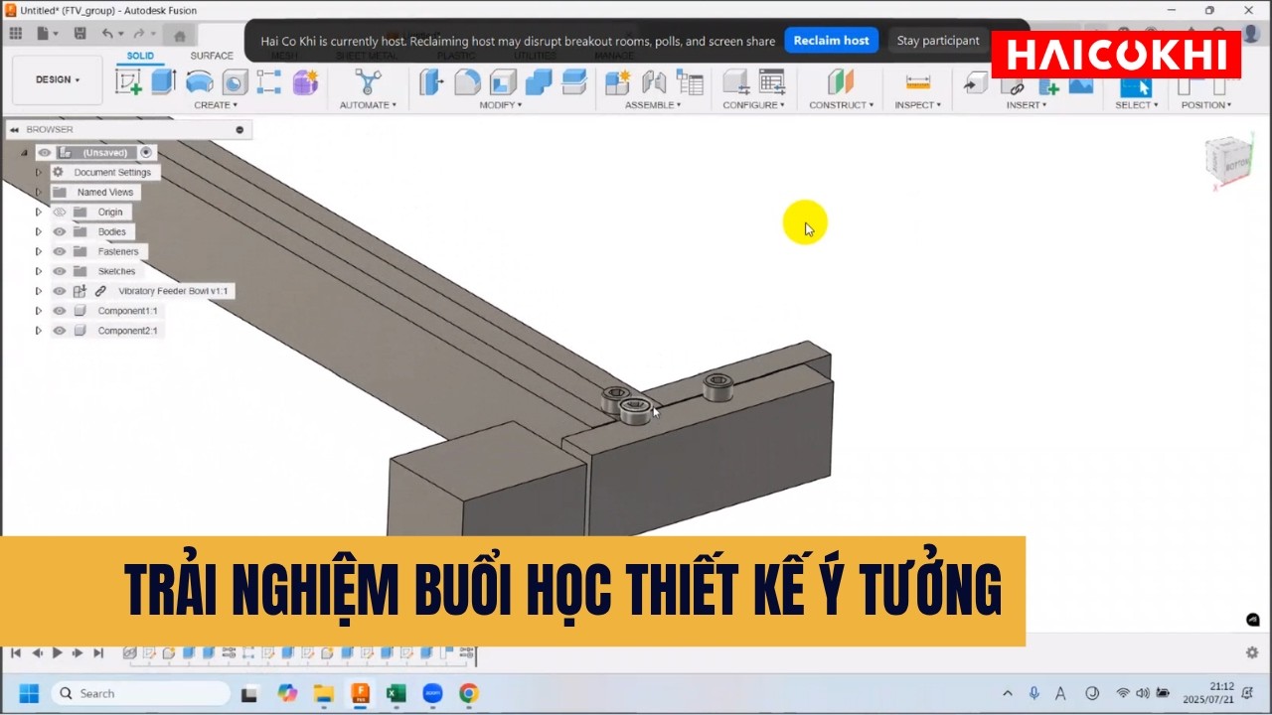Select the Press Pull tool

(431, 81)
